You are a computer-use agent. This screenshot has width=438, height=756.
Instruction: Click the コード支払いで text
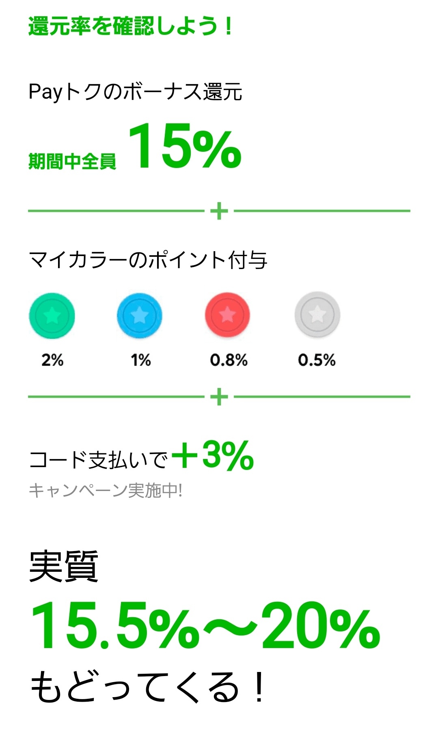coord(98,460)
